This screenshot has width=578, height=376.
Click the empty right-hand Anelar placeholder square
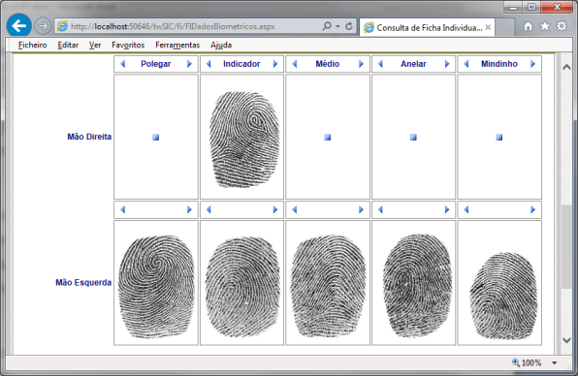point(413,138)
